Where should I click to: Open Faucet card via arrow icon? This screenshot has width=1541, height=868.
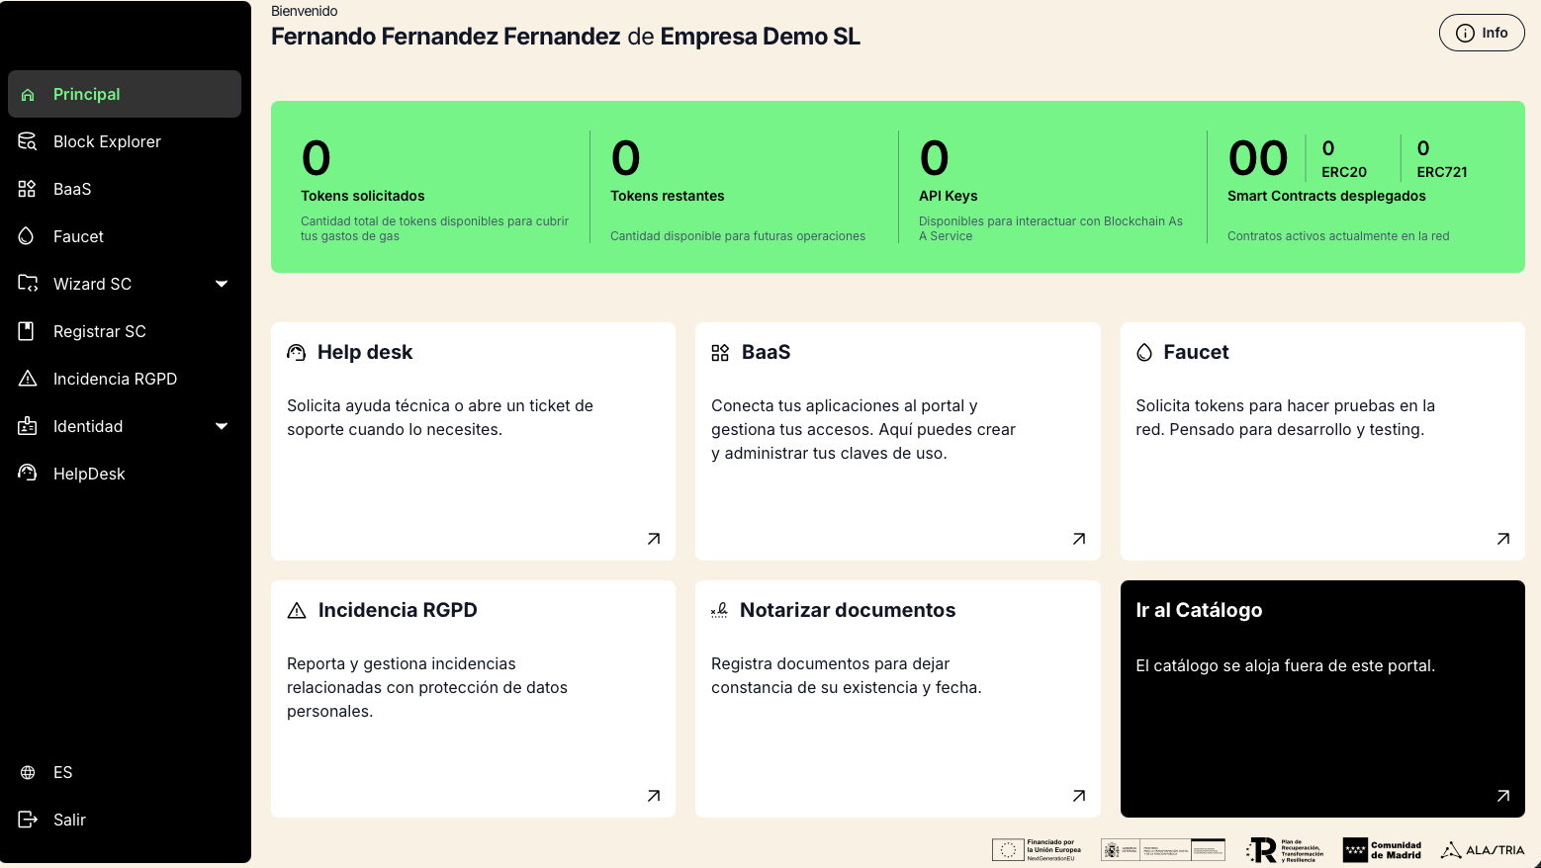click(x=1503, y=539)
